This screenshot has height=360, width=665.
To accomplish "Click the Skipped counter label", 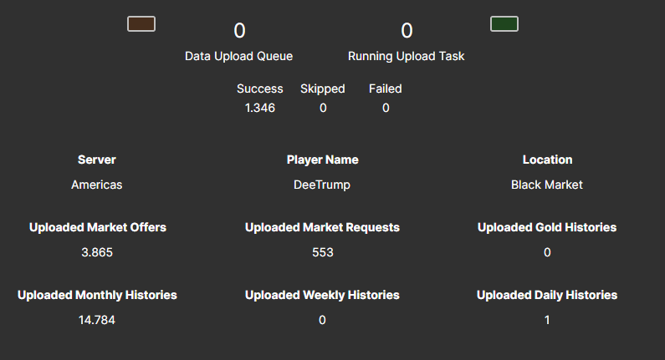I will click(x=322, y=89).
